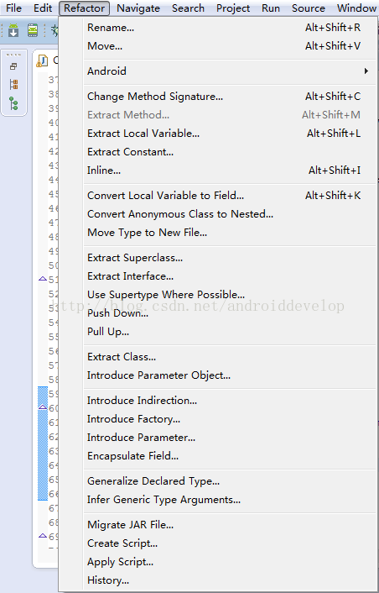
Task: Open the Navigate menu
Action: coord(138,8)
